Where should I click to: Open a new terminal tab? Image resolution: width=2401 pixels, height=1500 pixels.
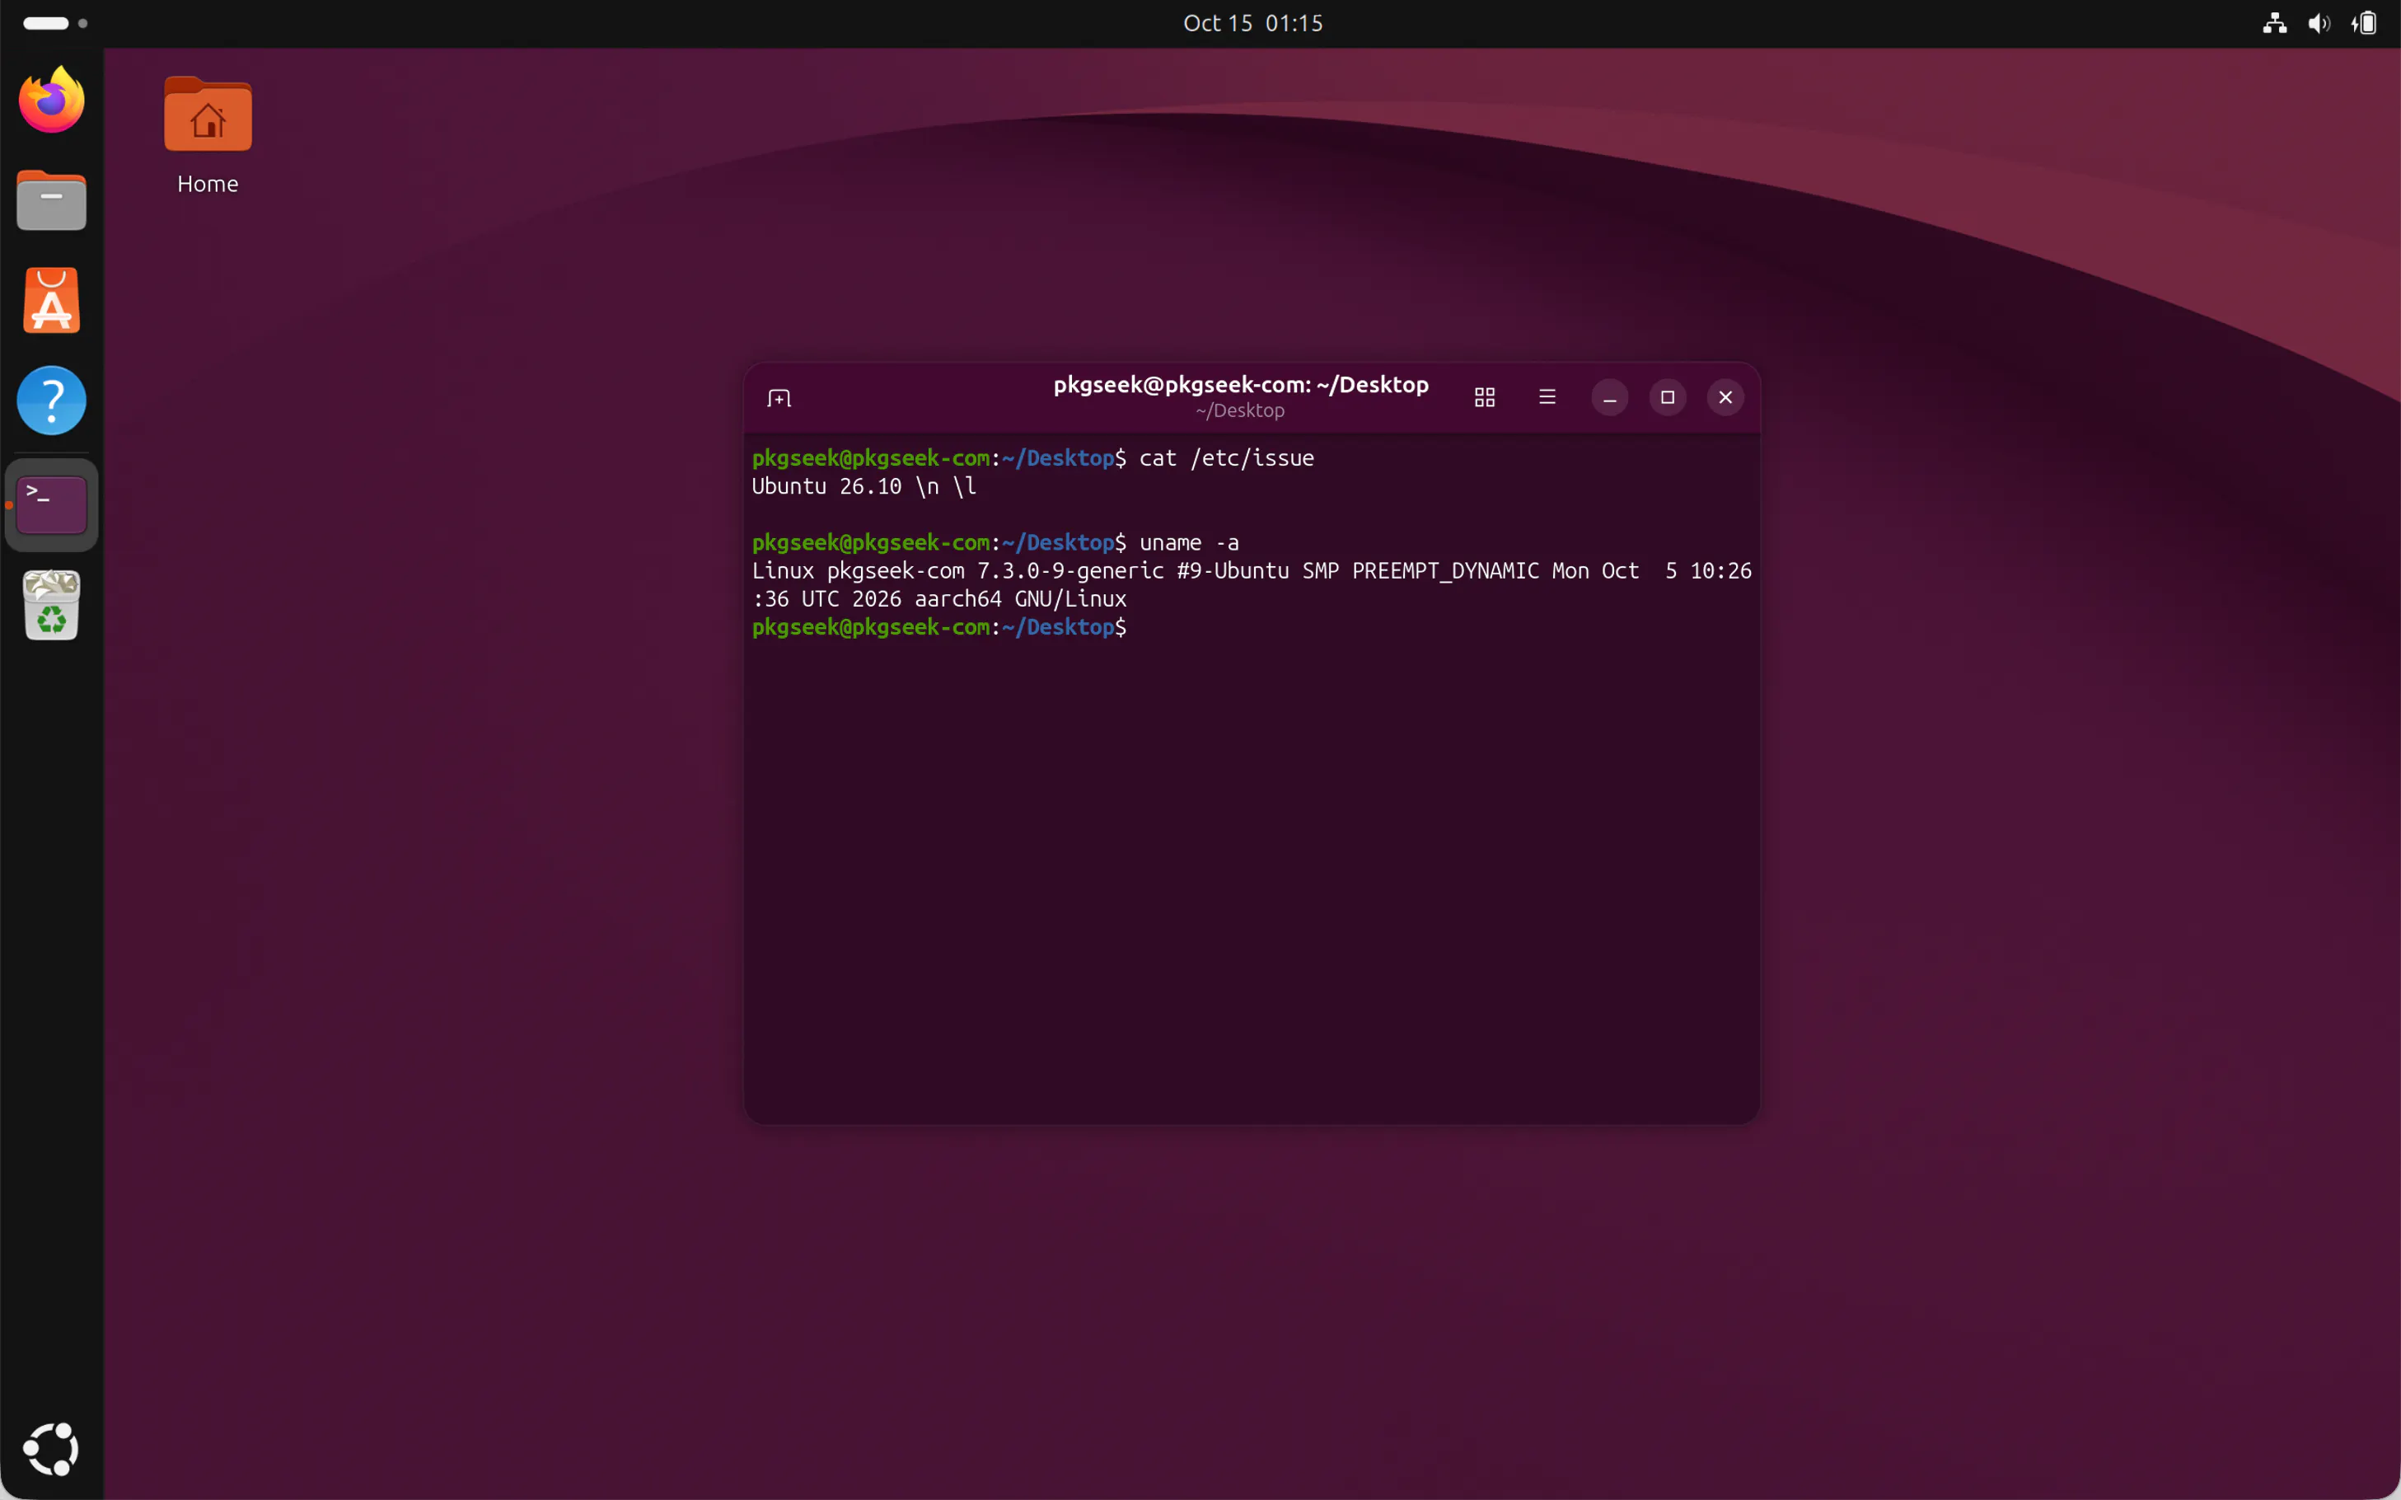coord(779,398)
